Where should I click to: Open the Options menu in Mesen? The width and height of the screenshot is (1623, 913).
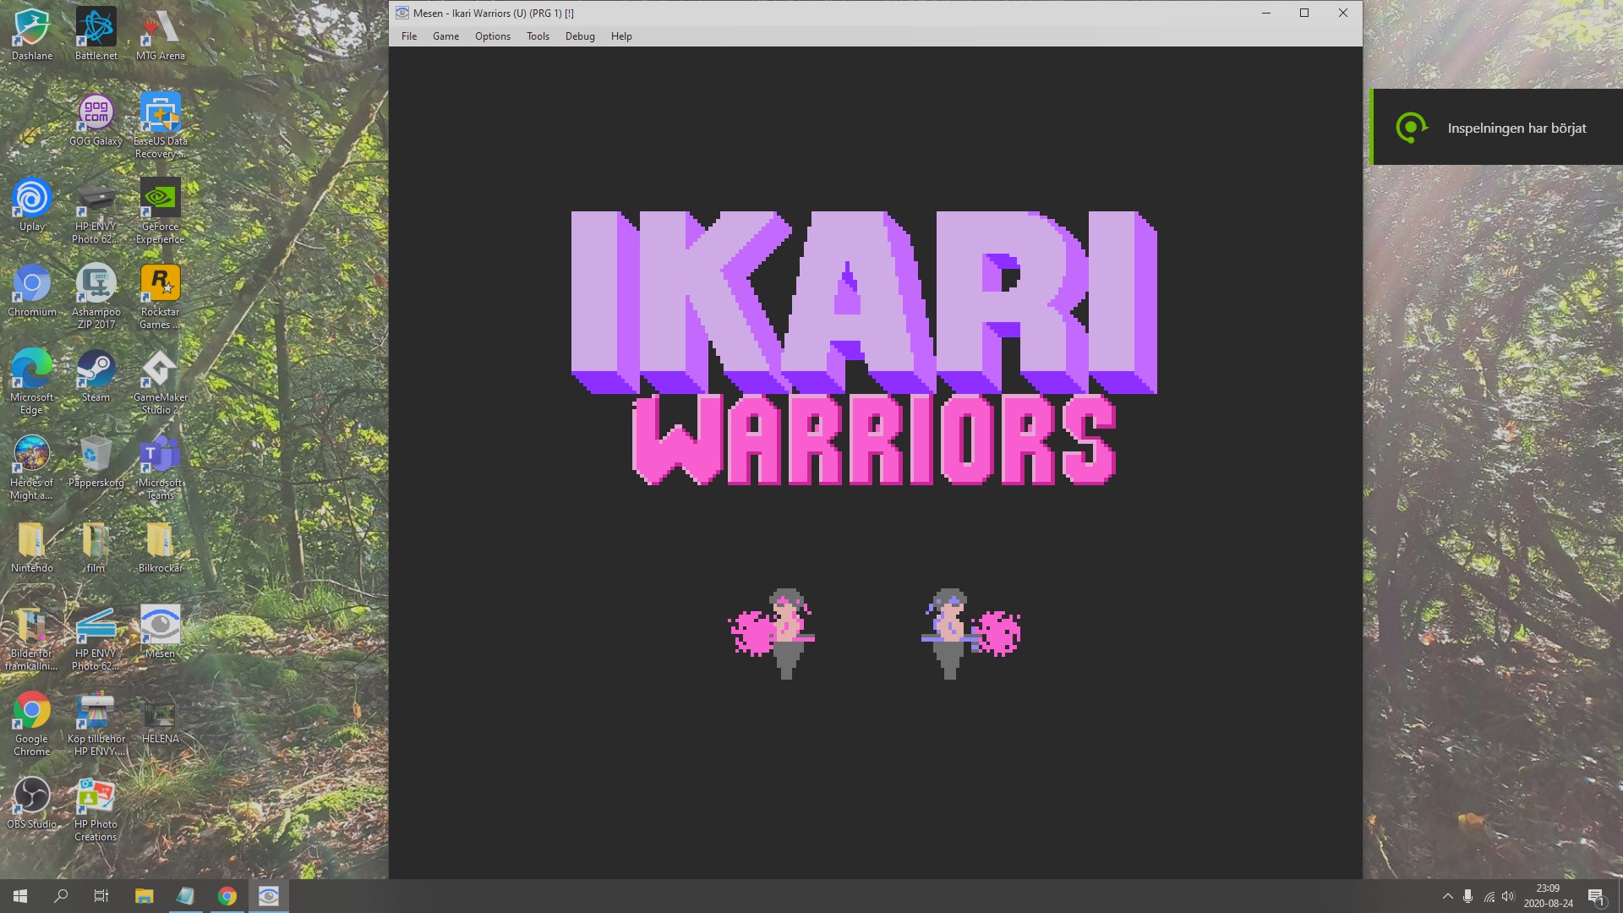pyautogui.click(x=493, y=36)
